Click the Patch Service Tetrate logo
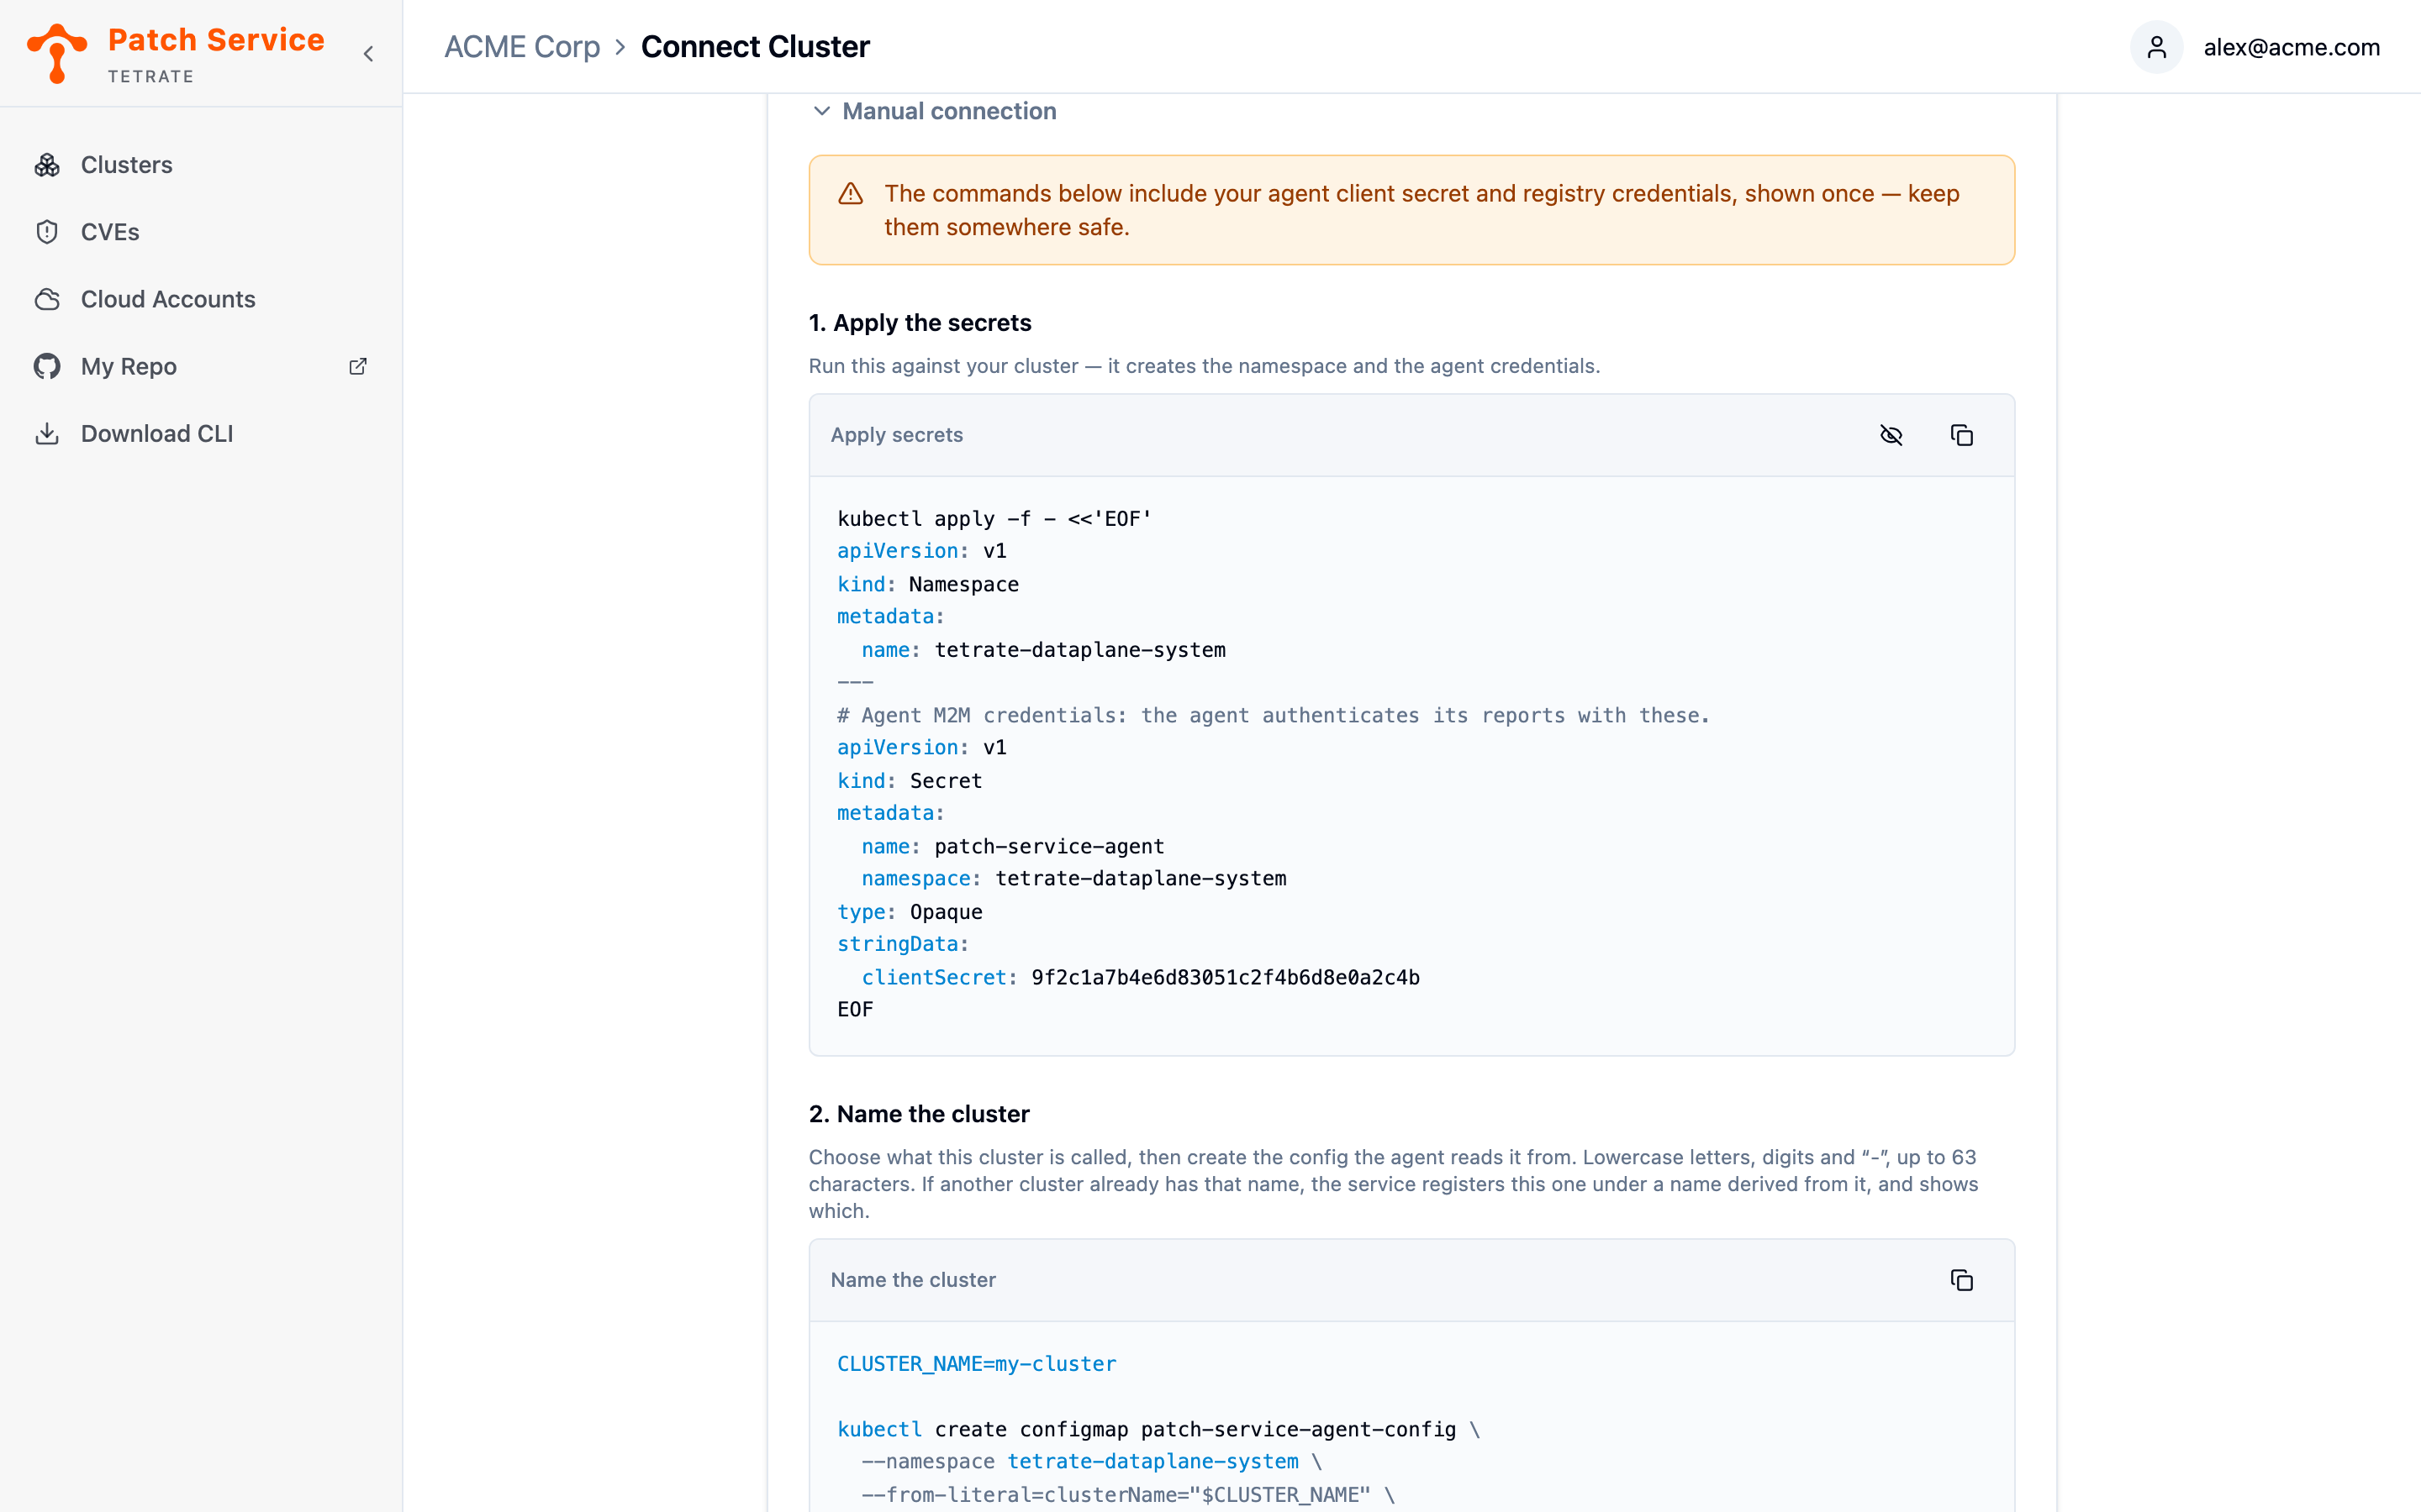This screenshot has width=2421, height=1512. point(176,53)
